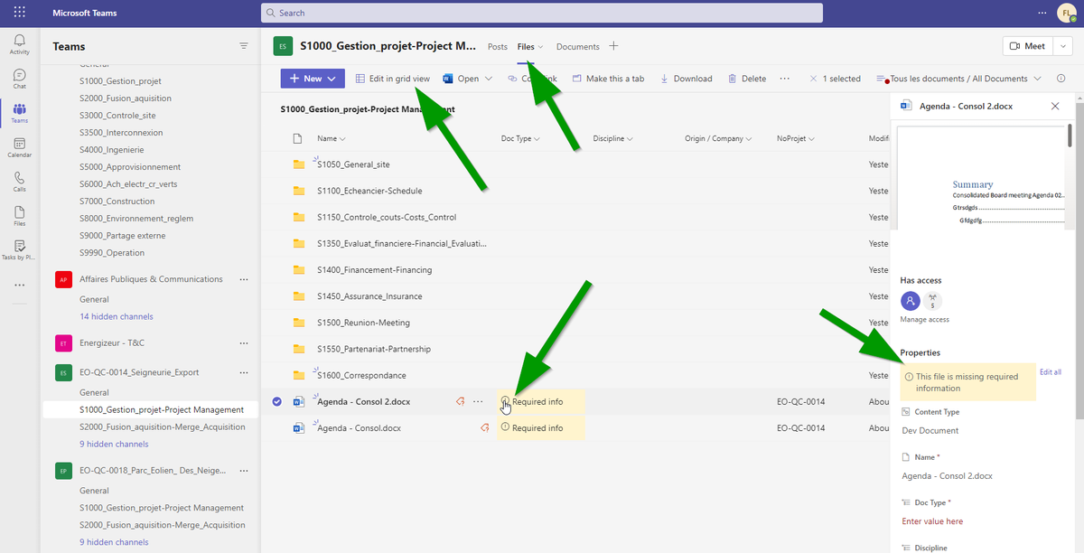Open more options for EO-QC-0018_Parc_Eolien team
The width and height of the screenshot is (1084, 553).
coord(243,470)
